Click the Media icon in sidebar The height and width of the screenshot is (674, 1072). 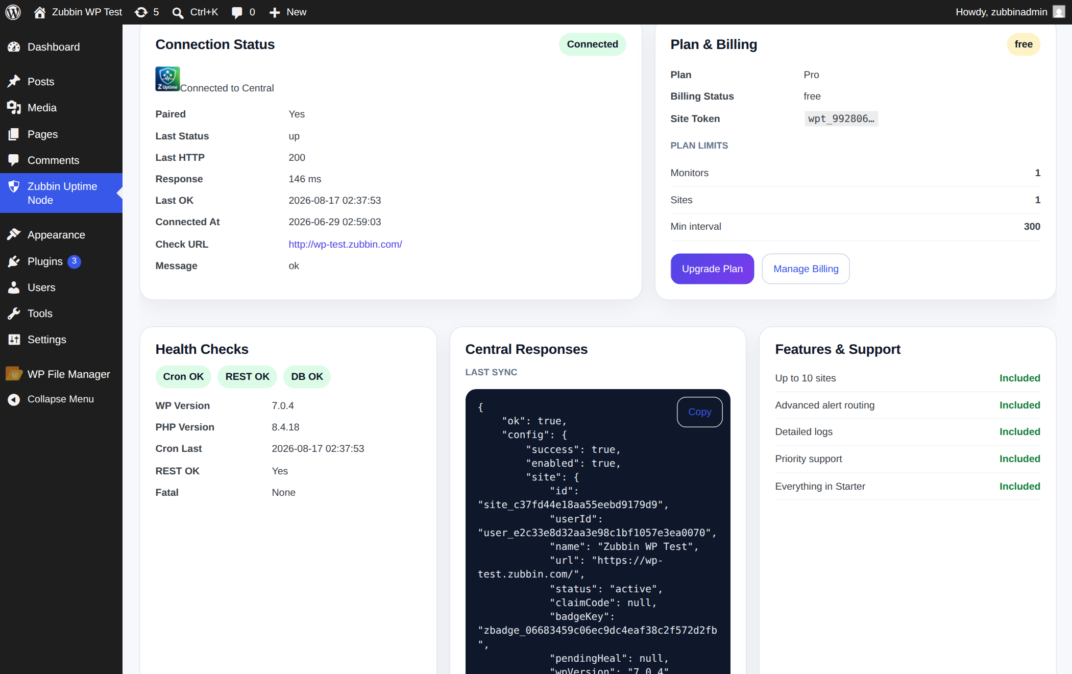coord(14,108)
